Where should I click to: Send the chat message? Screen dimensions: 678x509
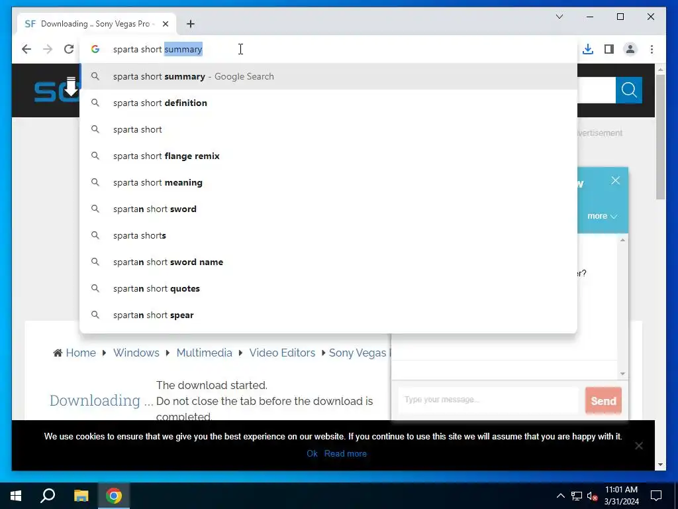603,401
